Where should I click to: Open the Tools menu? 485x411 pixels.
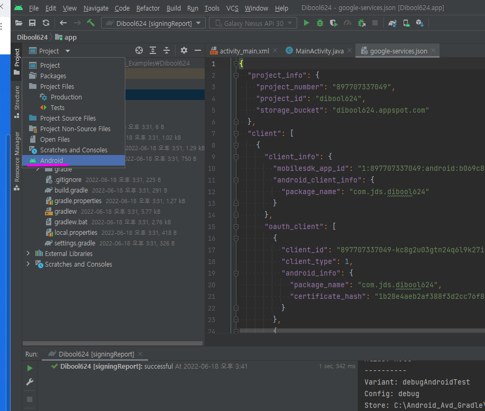point(212,8)
